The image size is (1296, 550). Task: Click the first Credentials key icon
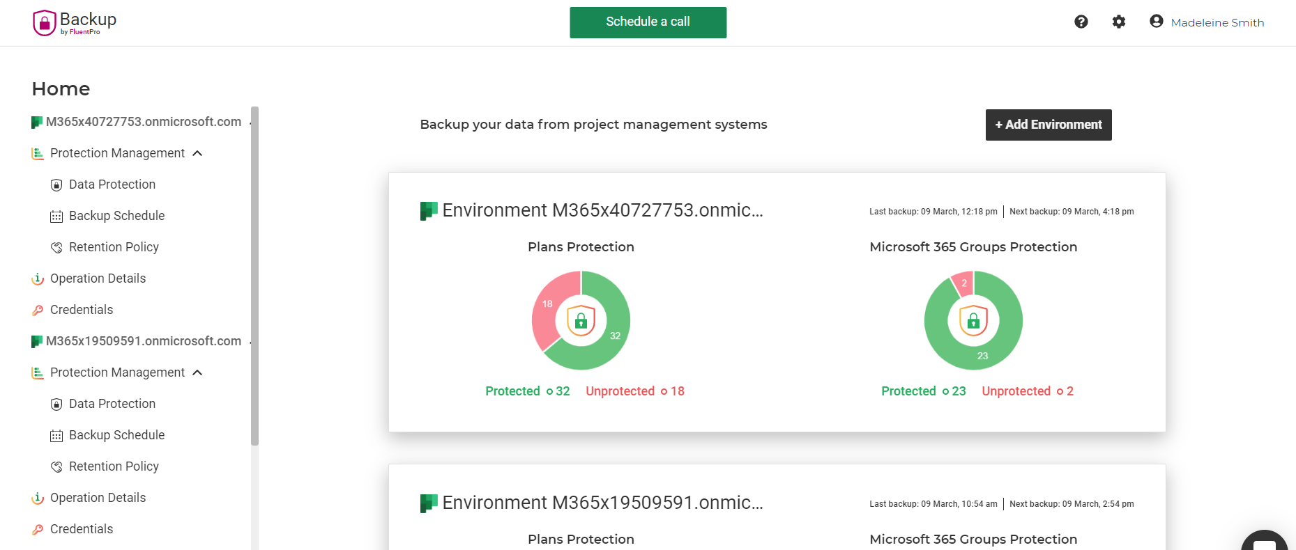[x=38, y=311]
